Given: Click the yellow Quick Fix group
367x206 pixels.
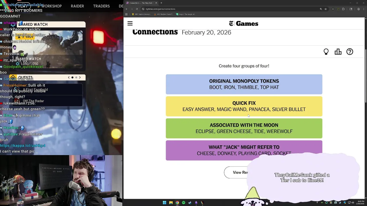Looking at the screenshot, I should [244, 106].
